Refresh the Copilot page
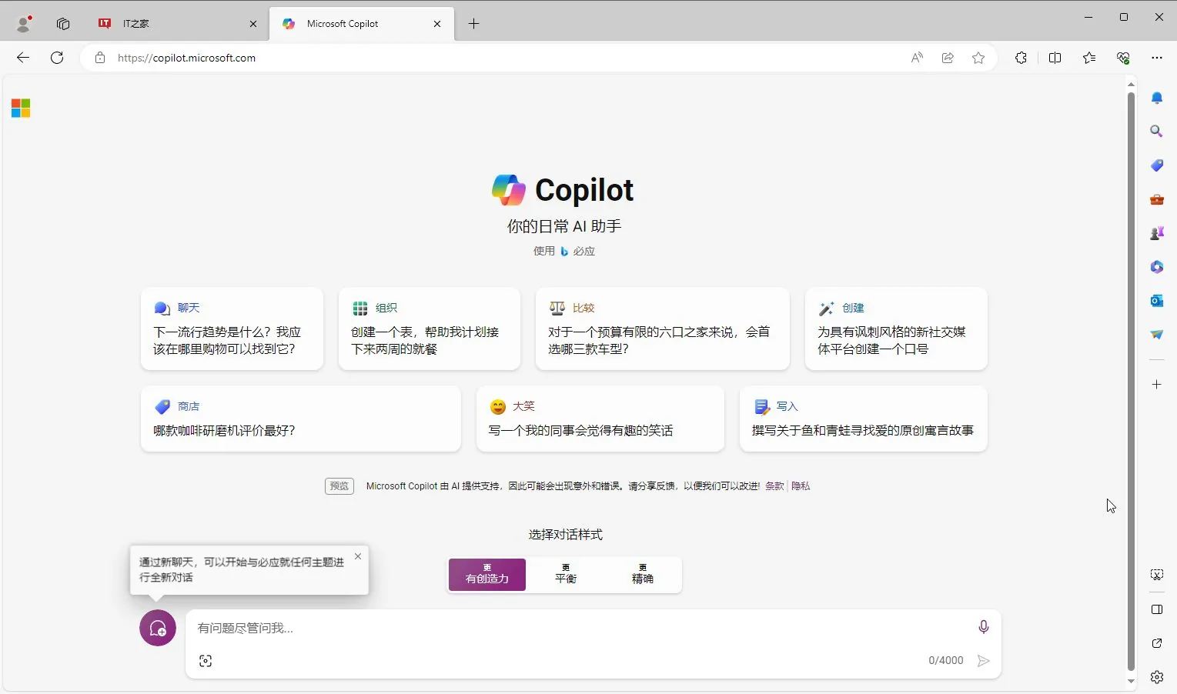 [x=56, y=57]
